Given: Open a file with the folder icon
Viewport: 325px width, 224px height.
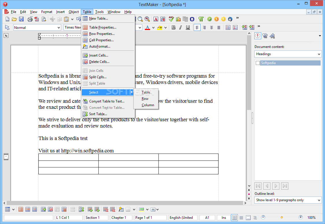Looking at the screenshot, I should [14, 19].
